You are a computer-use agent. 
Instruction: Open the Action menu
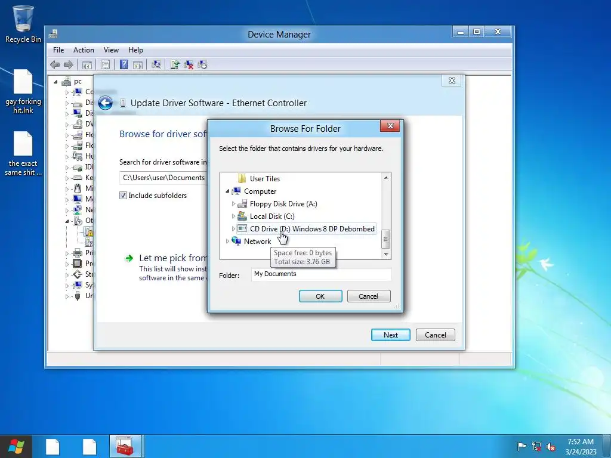click(x=84, y=50)
